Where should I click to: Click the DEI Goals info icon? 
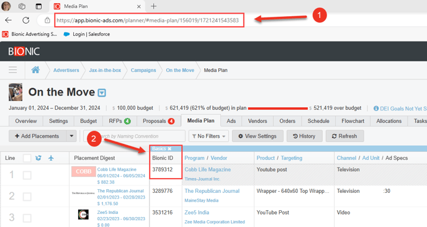376,109
